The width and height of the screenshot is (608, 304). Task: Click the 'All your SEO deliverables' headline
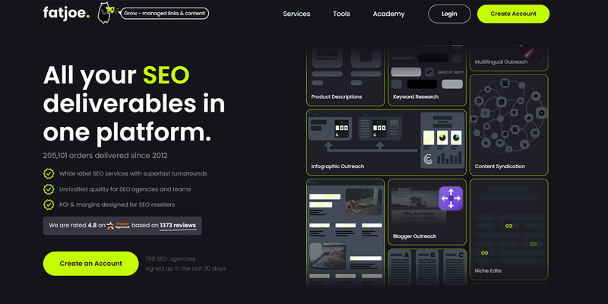click(134, 104)
